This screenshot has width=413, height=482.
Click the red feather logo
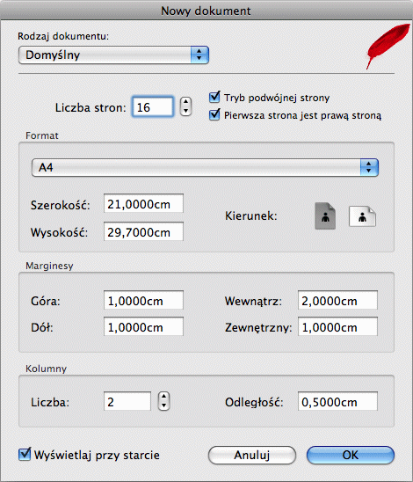coord(388,46)
